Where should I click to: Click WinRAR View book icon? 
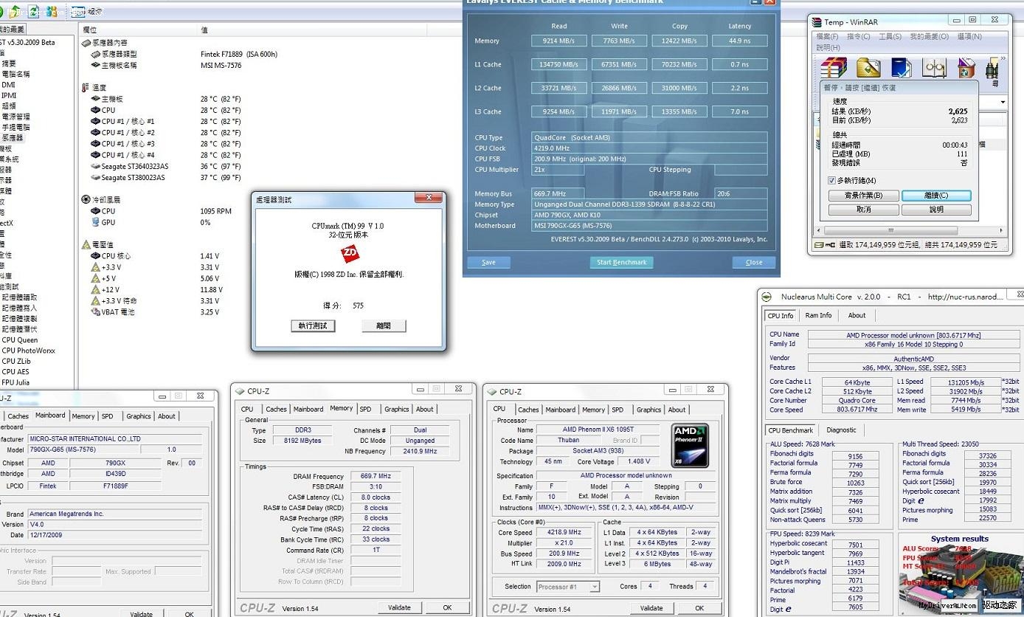[935, 68]
